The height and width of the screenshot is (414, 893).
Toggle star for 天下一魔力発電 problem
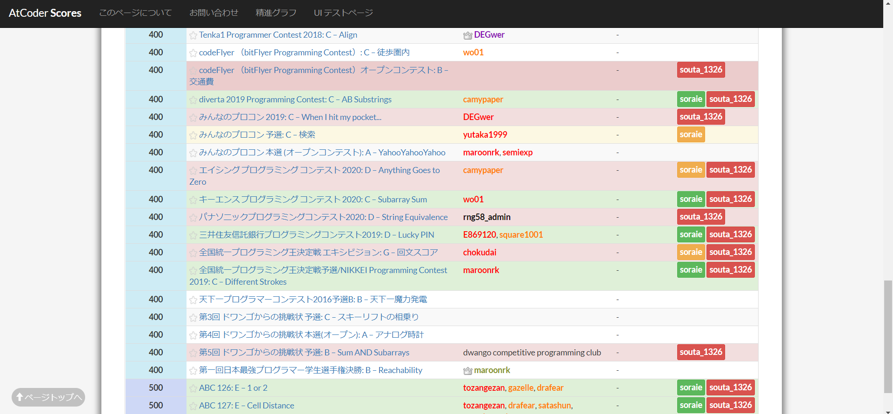tap(193, 300)
